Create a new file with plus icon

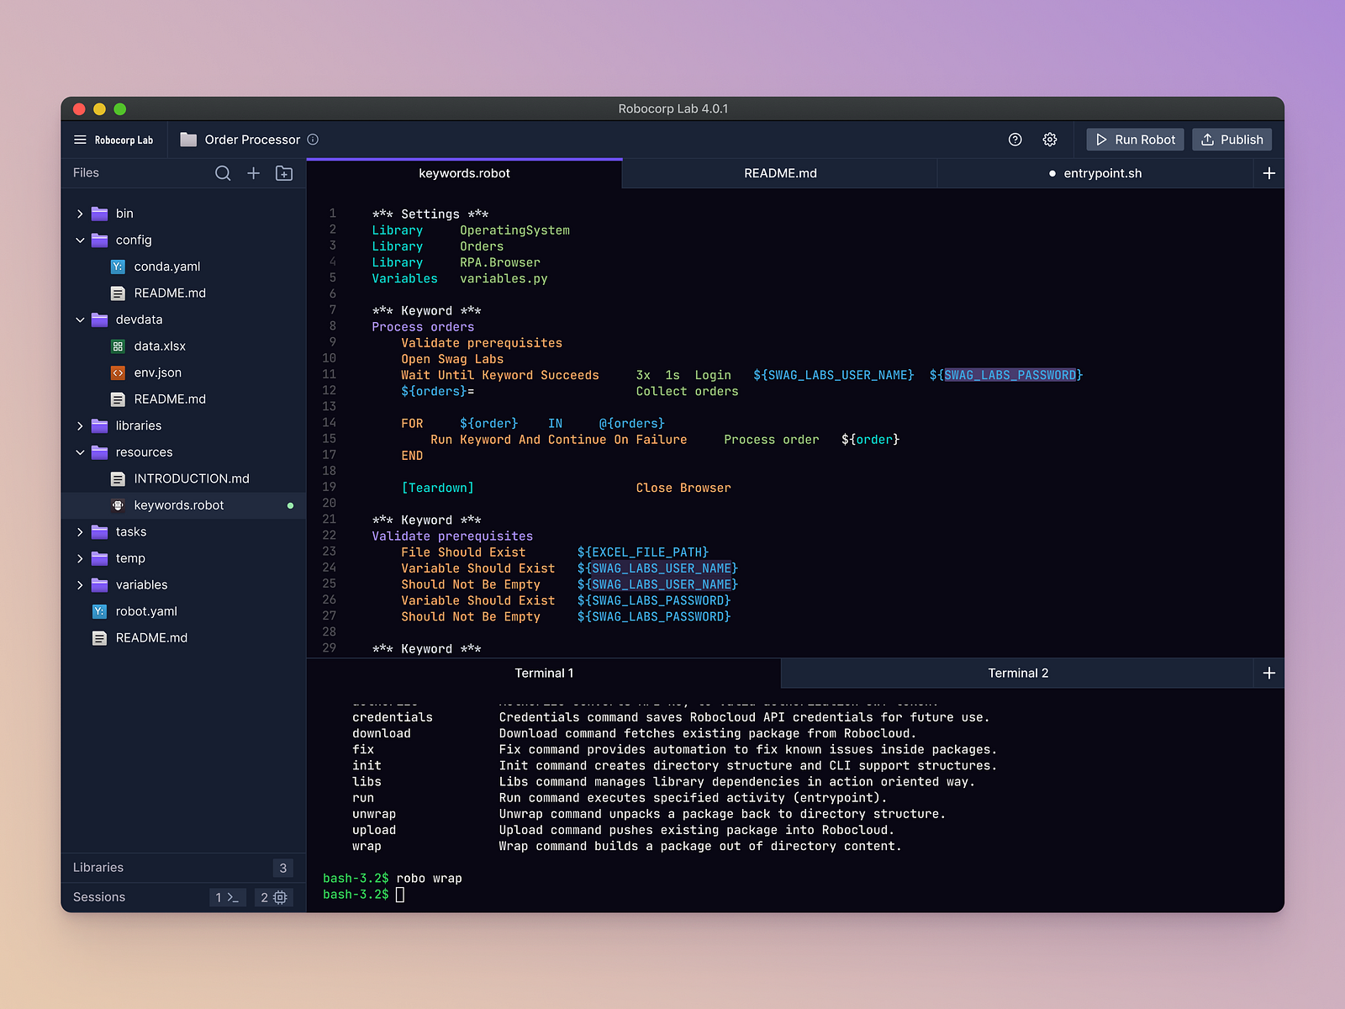[253, 173]
